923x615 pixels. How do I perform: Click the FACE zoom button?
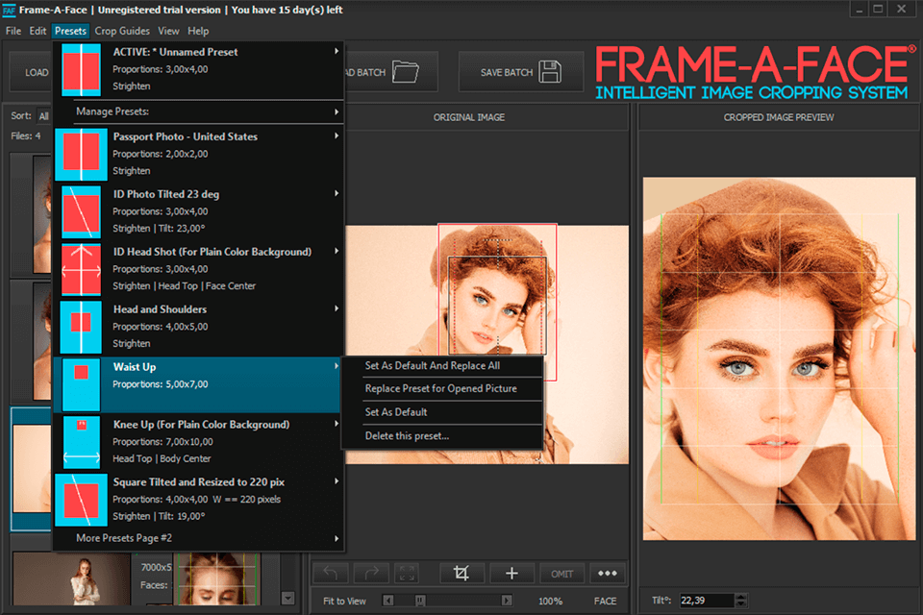(605, 601)
